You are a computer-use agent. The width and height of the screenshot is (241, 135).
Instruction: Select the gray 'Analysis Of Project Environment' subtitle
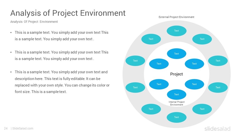[x=34, y=21]
